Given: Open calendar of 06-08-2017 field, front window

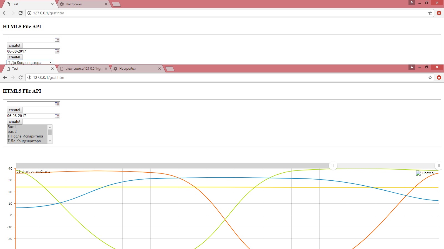Looking at the screenshot, I should (57, 116).
